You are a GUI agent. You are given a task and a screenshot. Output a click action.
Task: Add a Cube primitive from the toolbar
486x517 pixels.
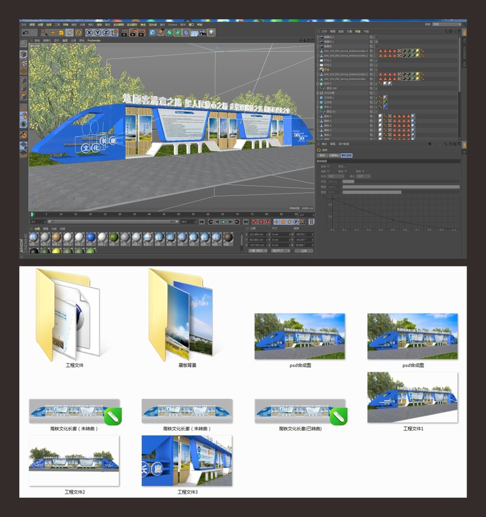[x=152, y=32]
